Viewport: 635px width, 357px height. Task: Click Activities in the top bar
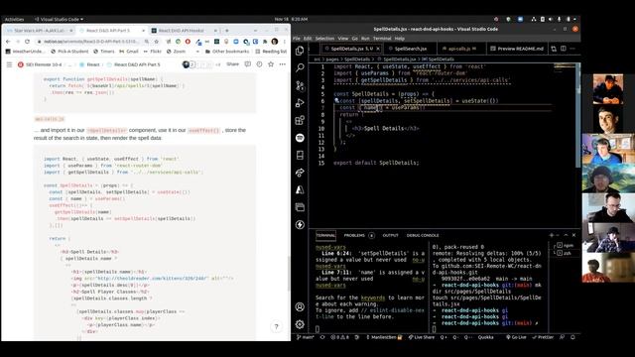(x=15, y=19)
